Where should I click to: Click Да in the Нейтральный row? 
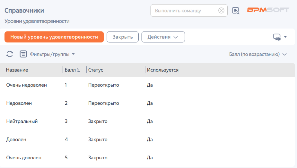coord(150,121)
